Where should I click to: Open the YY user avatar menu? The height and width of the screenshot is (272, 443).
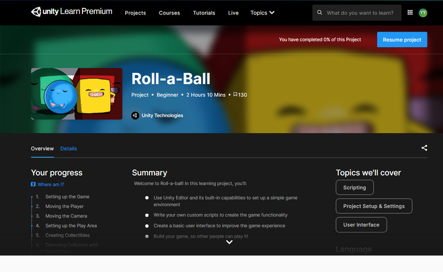coord(423,13)
